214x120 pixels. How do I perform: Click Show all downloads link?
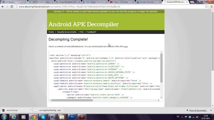click(x=198, y=110)
